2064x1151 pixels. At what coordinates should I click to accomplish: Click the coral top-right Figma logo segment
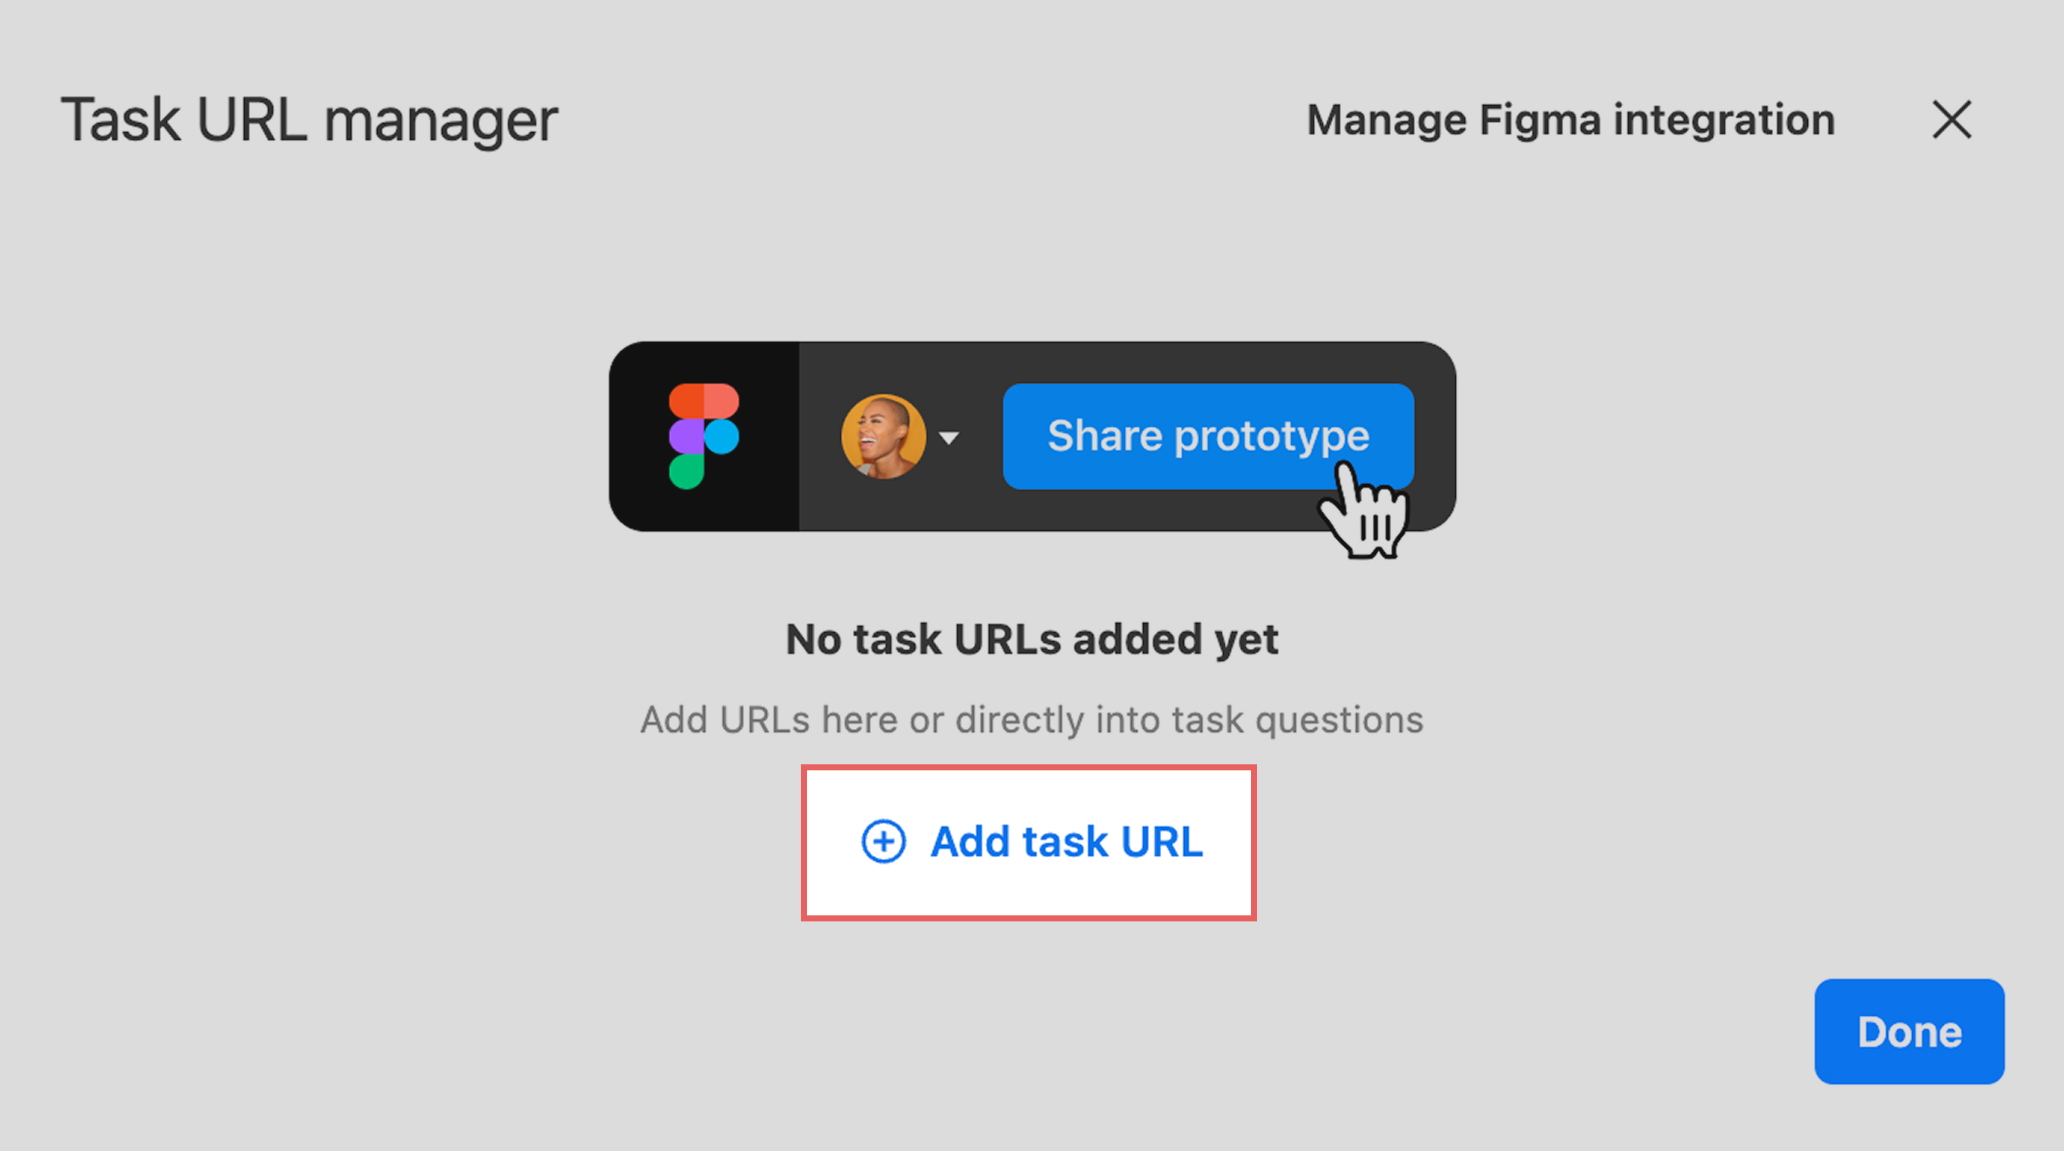[722, 400]
